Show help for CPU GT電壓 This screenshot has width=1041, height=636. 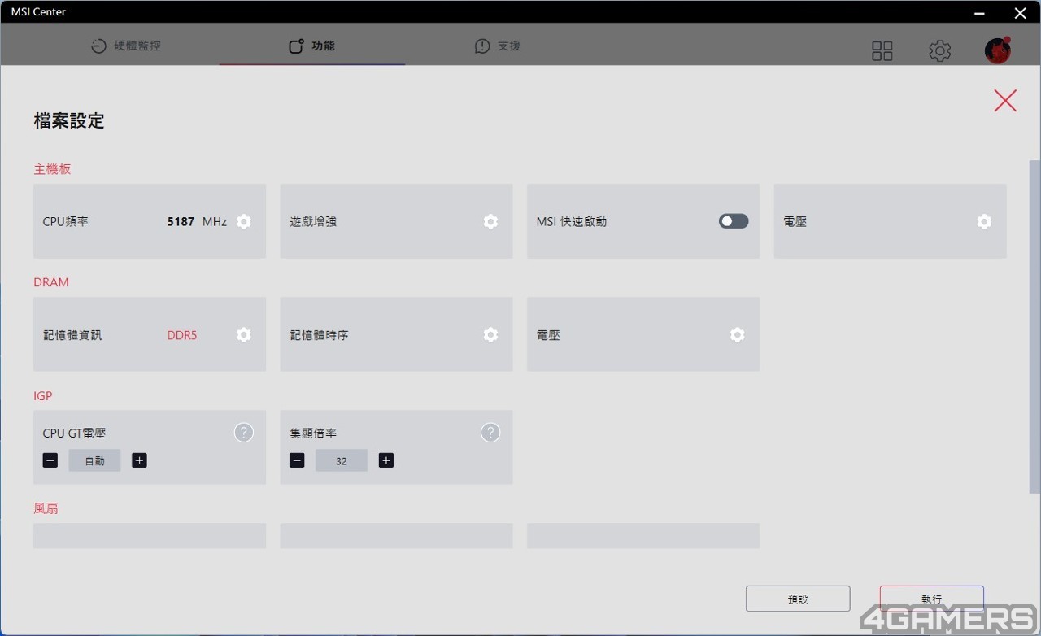pyautogui.click(x=244, y=433)
